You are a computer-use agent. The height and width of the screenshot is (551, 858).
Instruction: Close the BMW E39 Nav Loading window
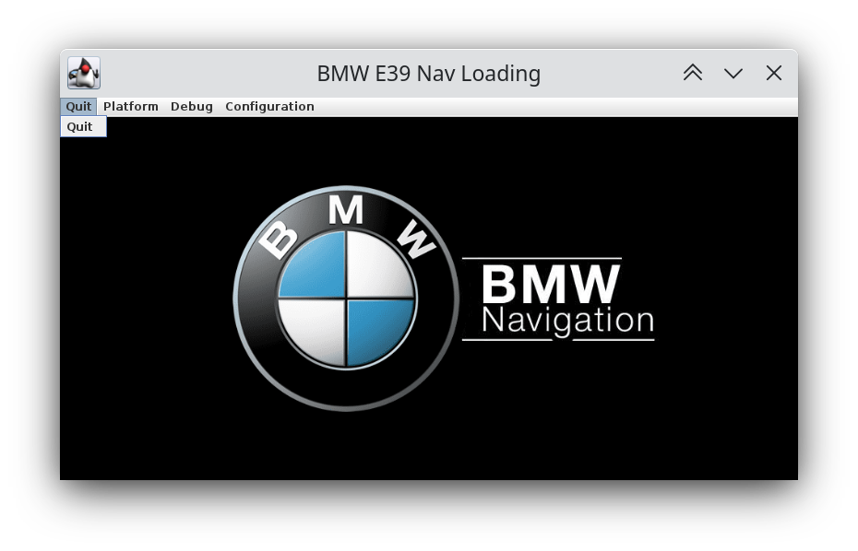click(774, 73)
